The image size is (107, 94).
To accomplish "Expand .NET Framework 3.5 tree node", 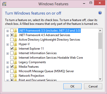I will [7, 31].
